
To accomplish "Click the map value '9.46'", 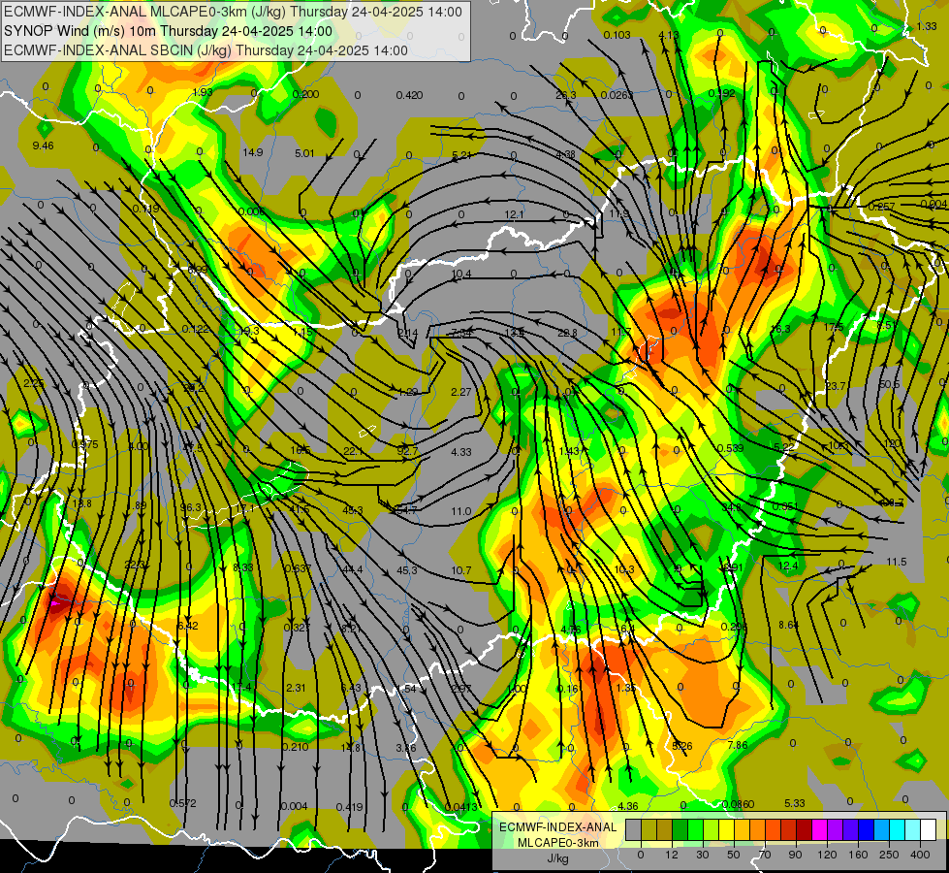I will tap(43, 145).
